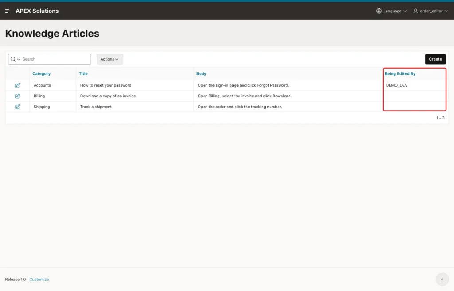
Task: Click the edit icon for Billing row
Action: point(17,96)
